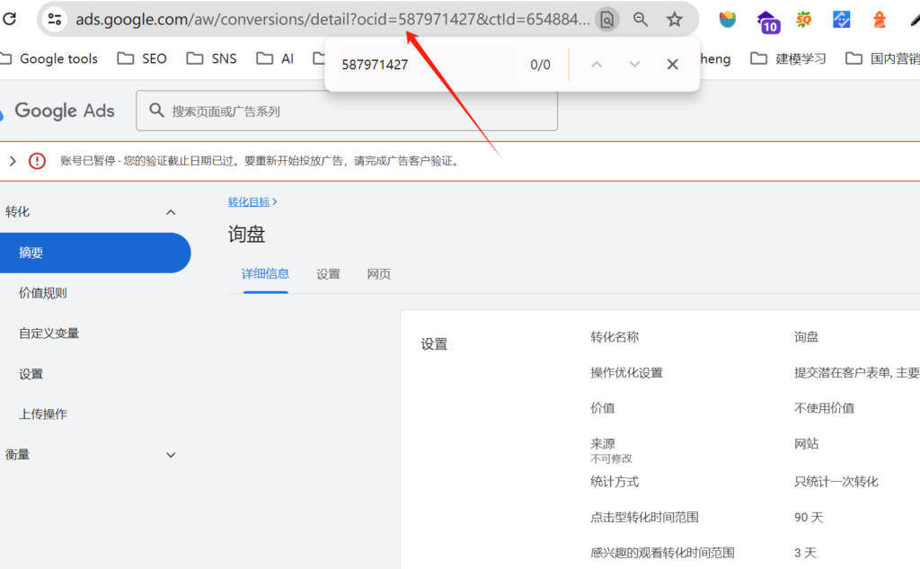Go to previous find result arrow
The height and width of the screenshot is (569, 920).
coord(597,64)
